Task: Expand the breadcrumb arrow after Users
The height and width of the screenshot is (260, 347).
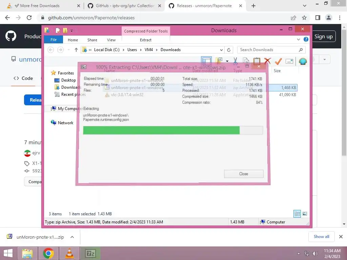Action: click(x=141, y=50)
